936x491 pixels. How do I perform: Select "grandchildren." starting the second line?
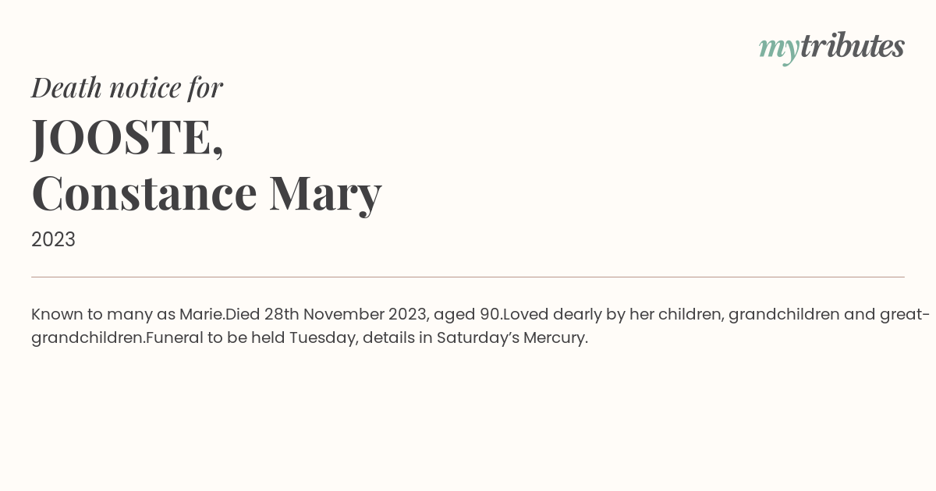88,338
